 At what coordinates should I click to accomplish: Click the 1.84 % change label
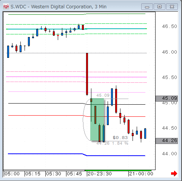[x=120, y=143]
